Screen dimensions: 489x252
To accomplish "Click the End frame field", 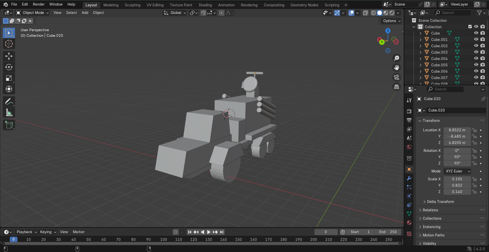I will point(388,232).
